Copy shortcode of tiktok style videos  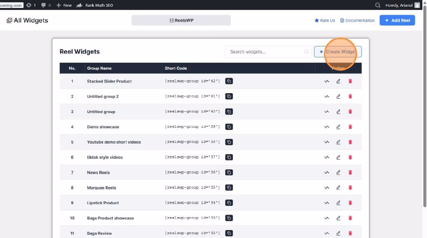point(229,157)
